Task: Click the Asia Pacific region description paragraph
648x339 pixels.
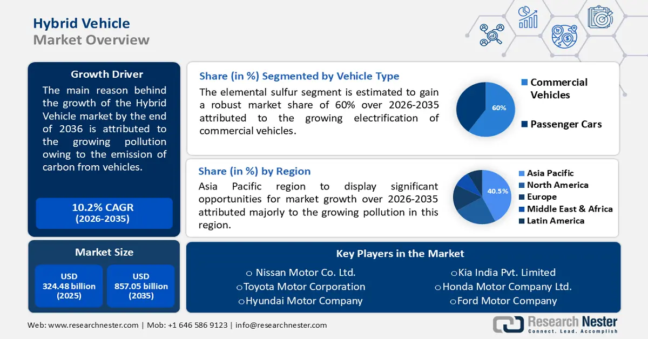Action: (x=319, y=206)
